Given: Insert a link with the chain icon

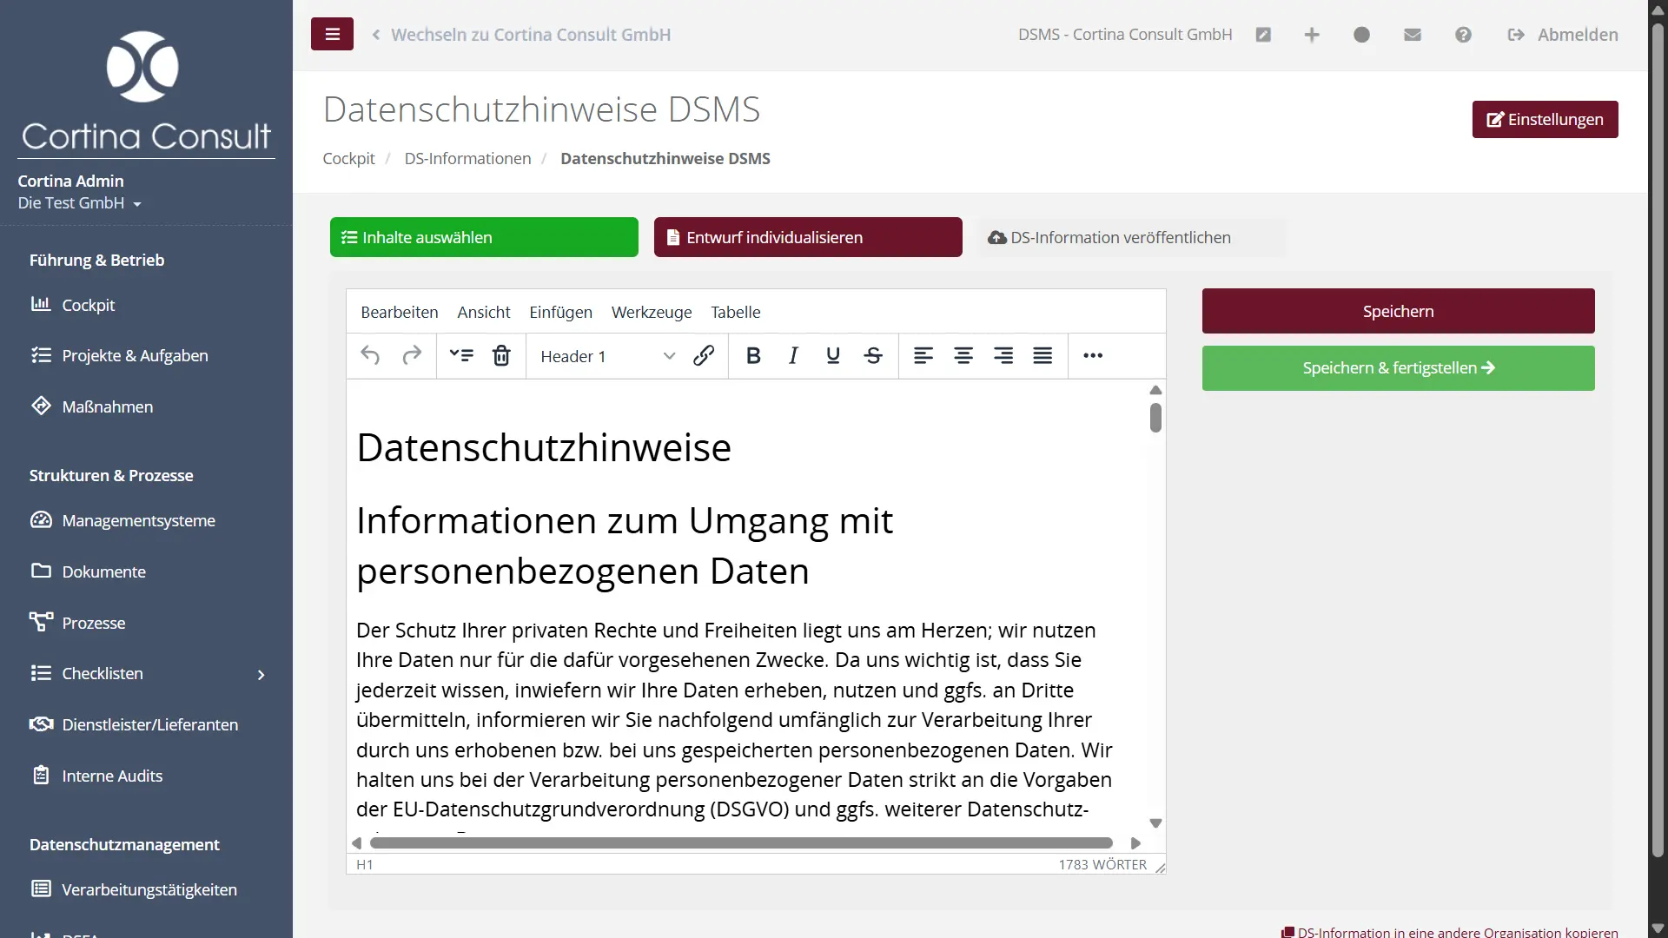Looking at the screenshot, I should click(x=704, y=355).
